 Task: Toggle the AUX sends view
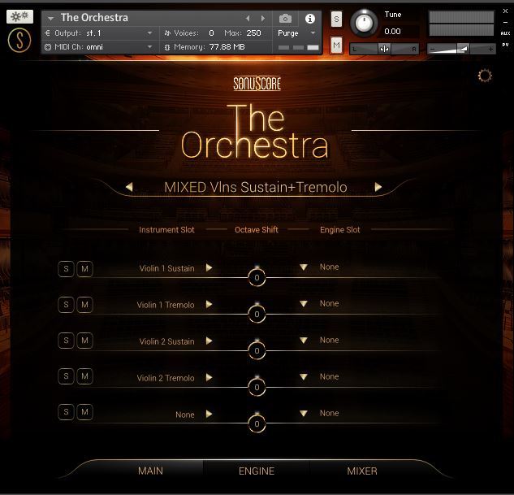point(505,33)
